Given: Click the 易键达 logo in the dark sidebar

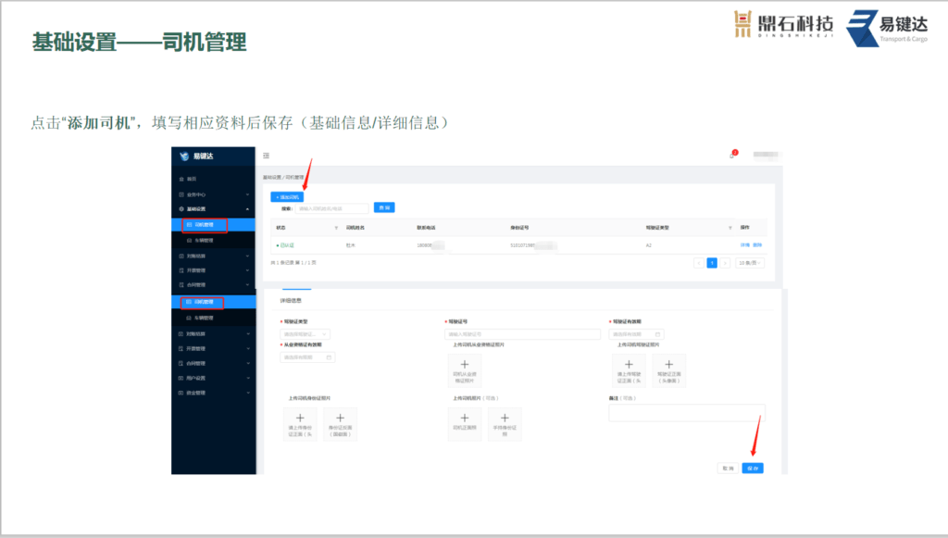Looking at the screenshot, I should coord(197,156).
